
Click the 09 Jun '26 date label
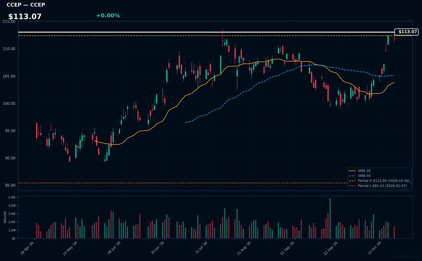point(114,248)
